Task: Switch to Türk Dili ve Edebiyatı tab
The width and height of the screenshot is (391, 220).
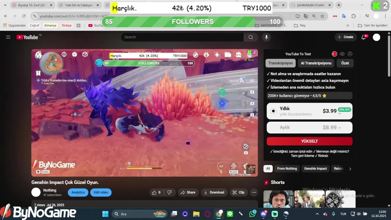Action: click(79, 5)
